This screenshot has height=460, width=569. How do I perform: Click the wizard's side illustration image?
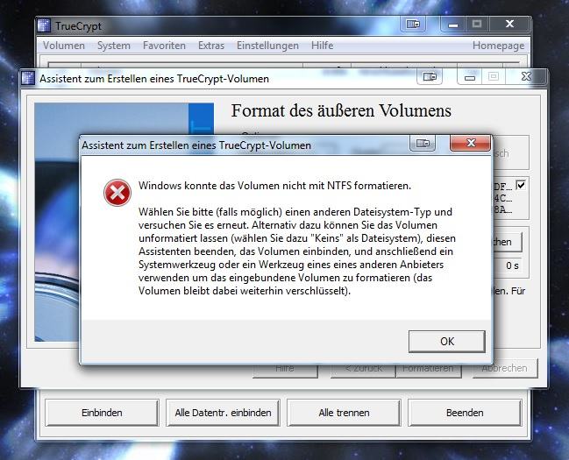pos(57,239)
